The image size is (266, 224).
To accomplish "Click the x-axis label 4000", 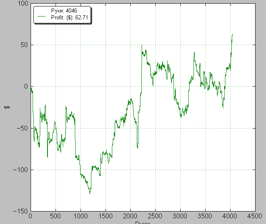I will 230,216.
